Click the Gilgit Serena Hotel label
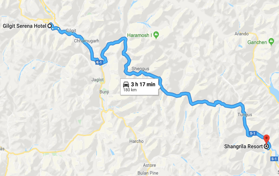 24,26
